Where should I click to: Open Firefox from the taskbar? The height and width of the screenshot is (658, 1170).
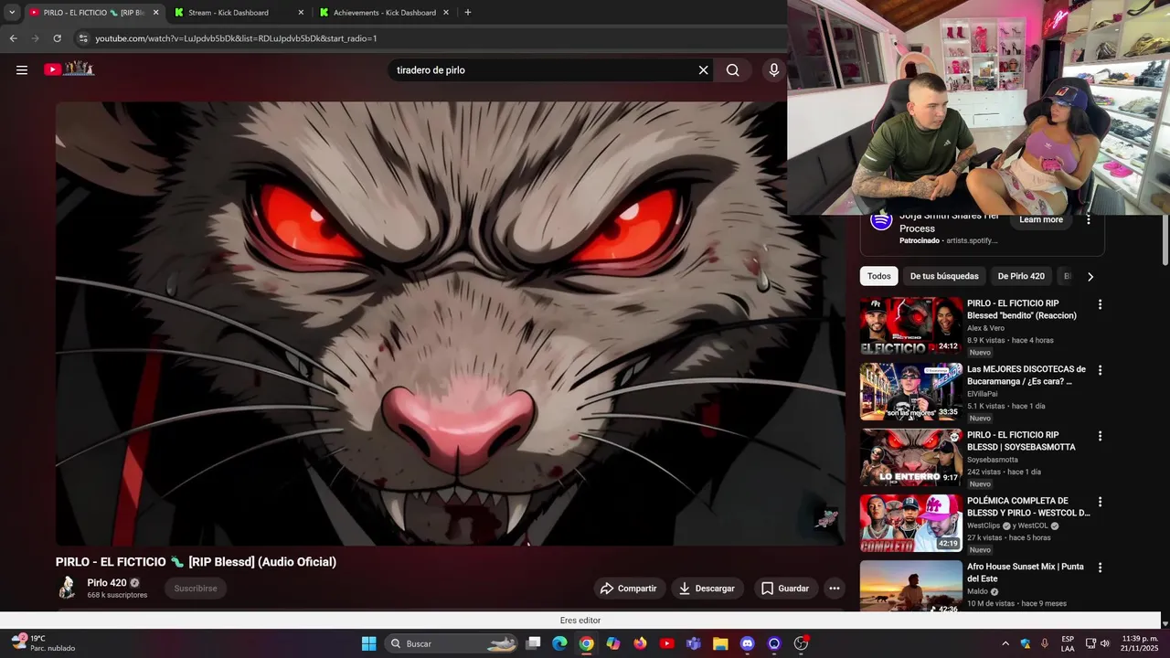[x=640, y=643]
